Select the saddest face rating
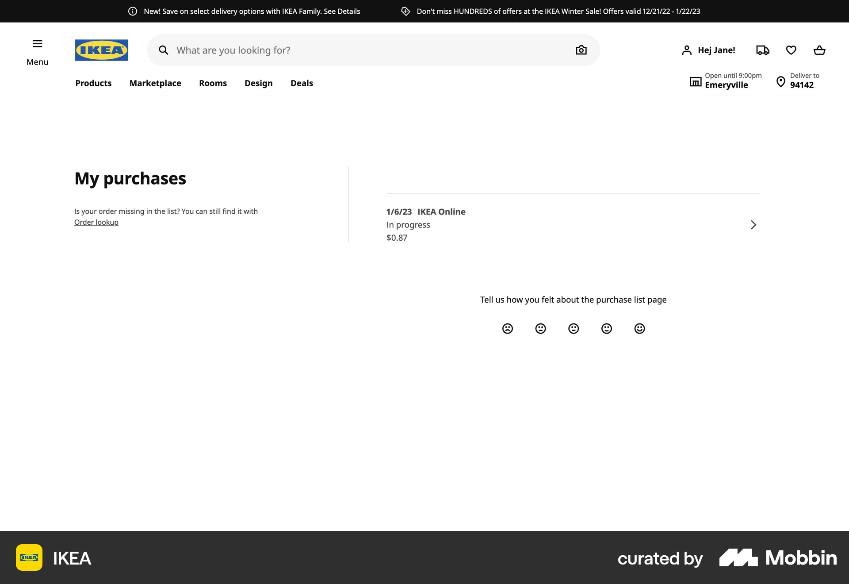This screenshot has height=584, width=849. point(507,328)
